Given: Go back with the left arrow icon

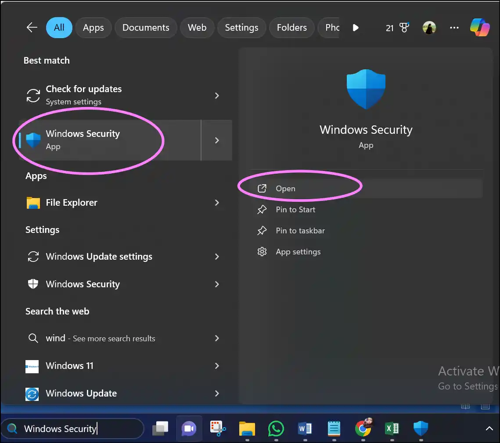Looking at the screenshot, I should (32, 27).
